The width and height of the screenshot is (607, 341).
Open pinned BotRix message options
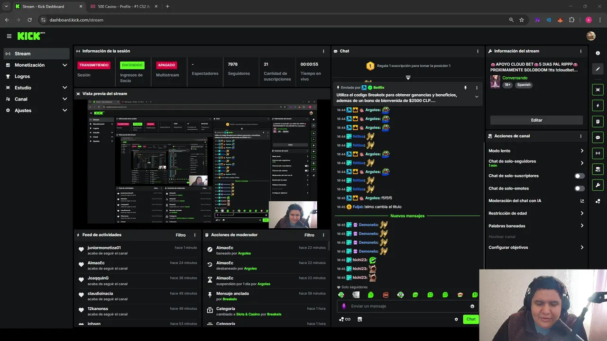pos(477,88)
